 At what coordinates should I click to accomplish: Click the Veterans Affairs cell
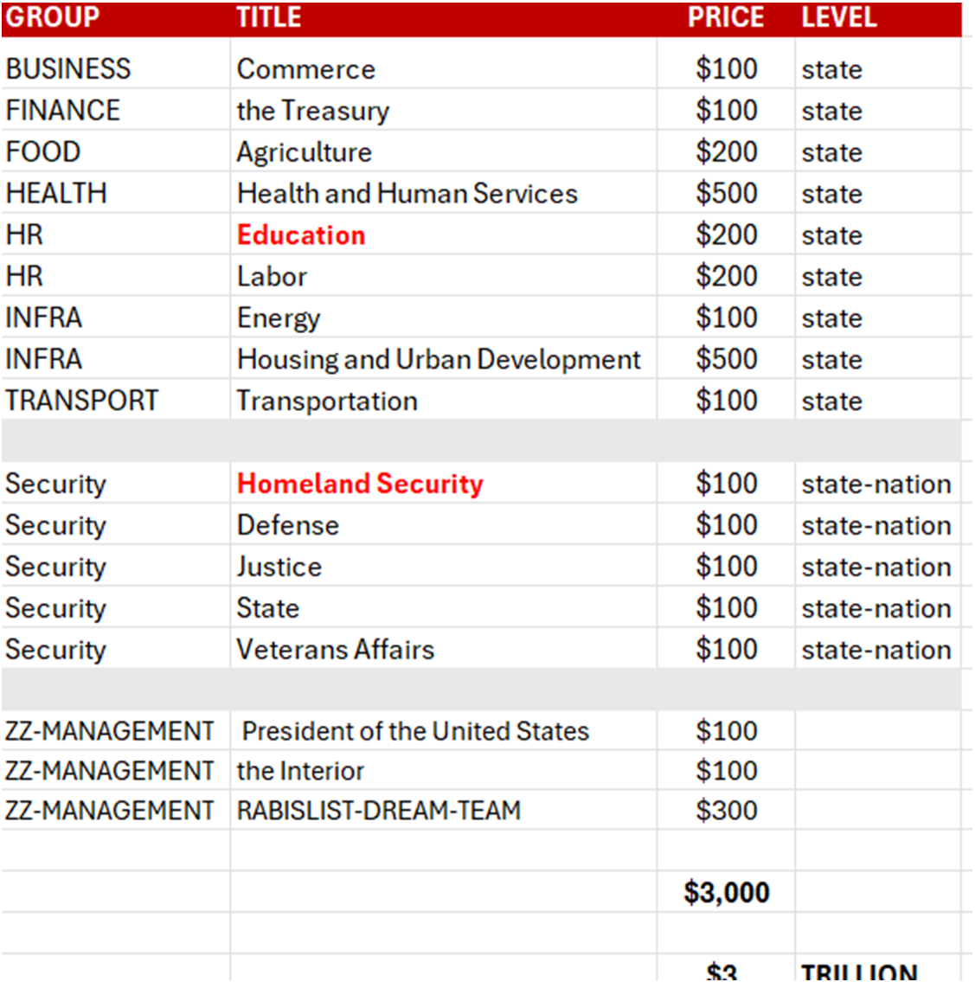(336, 650)
